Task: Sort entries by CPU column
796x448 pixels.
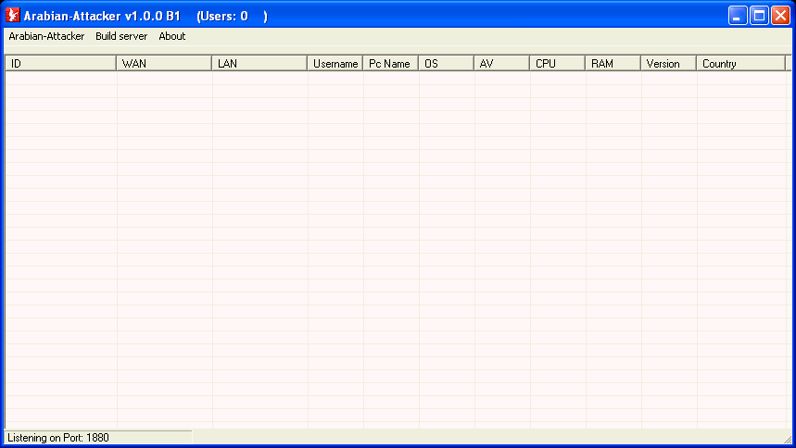Action: (x=557, y=64)
